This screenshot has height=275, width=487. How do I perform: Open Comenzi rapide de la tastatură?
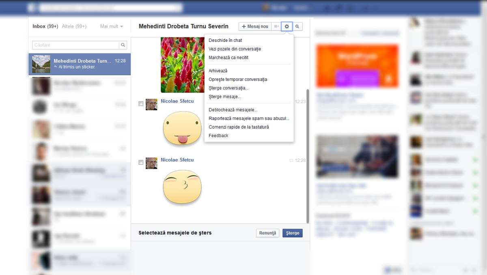pyautogui.click(x=239, y=127)
